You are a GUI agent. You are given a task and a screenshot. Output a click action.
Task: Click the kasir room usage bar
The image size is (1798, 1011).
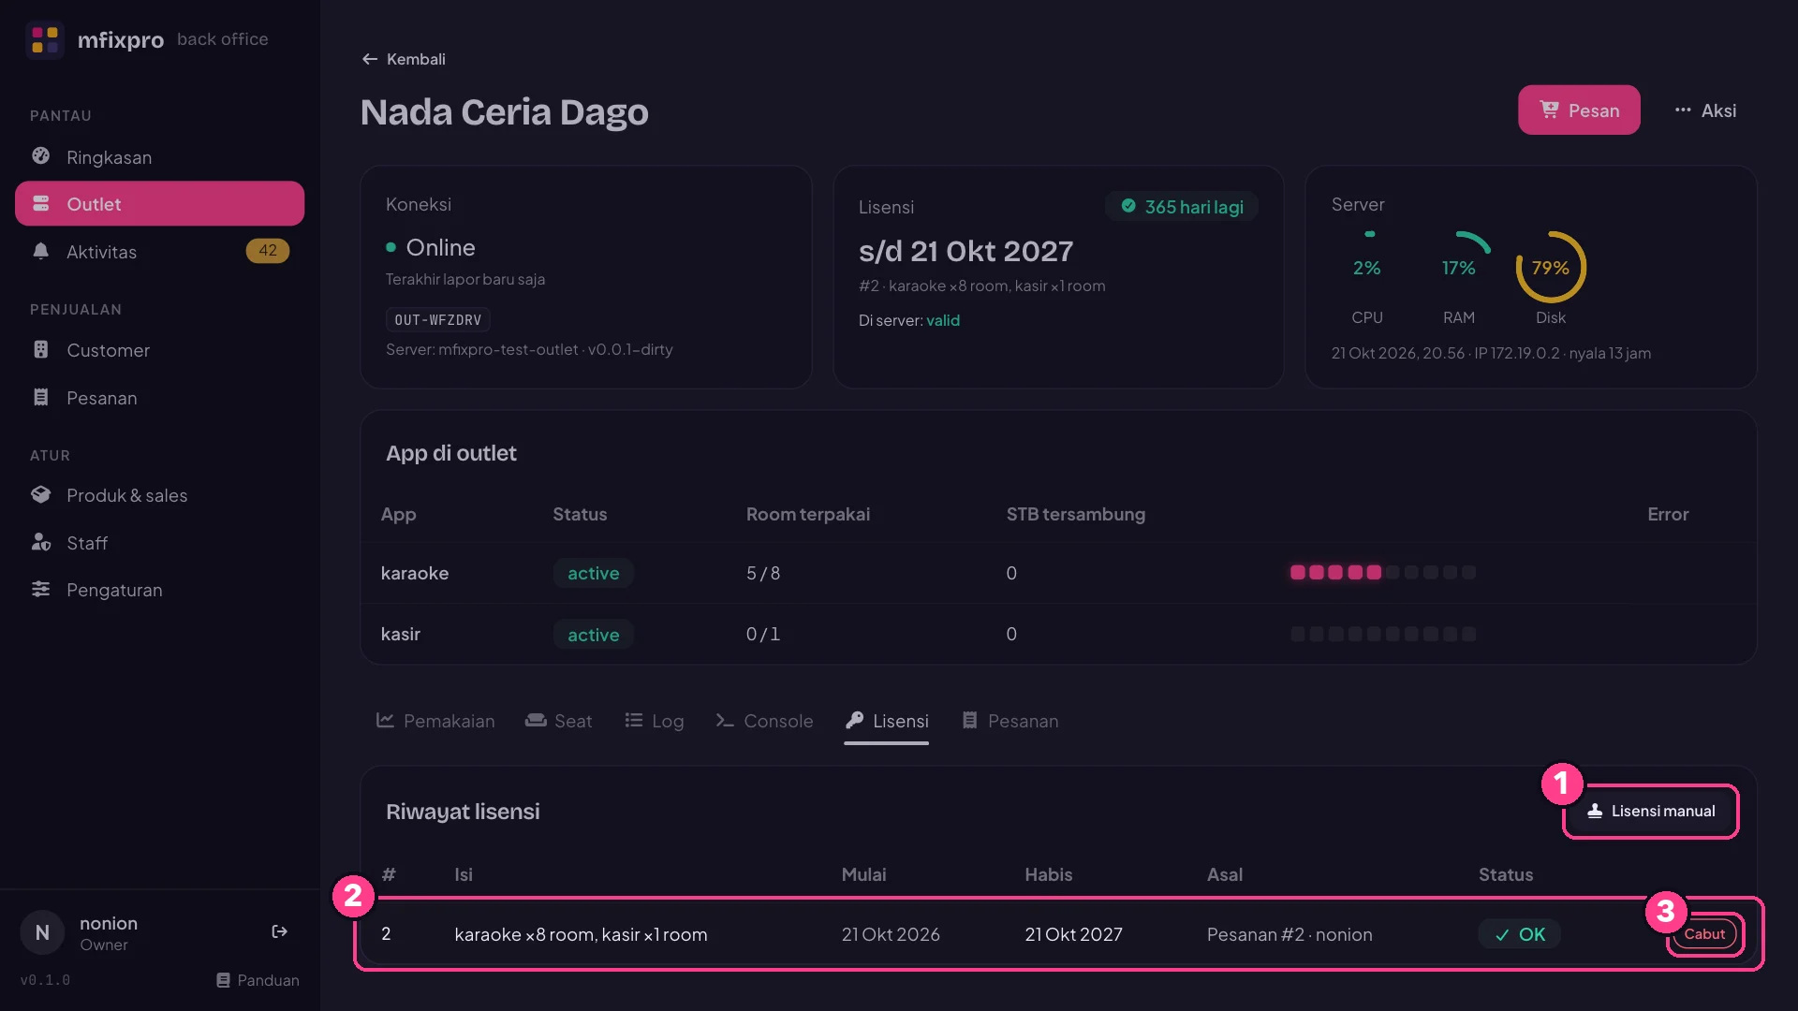pyautogui.click(x=1382, y=634)
